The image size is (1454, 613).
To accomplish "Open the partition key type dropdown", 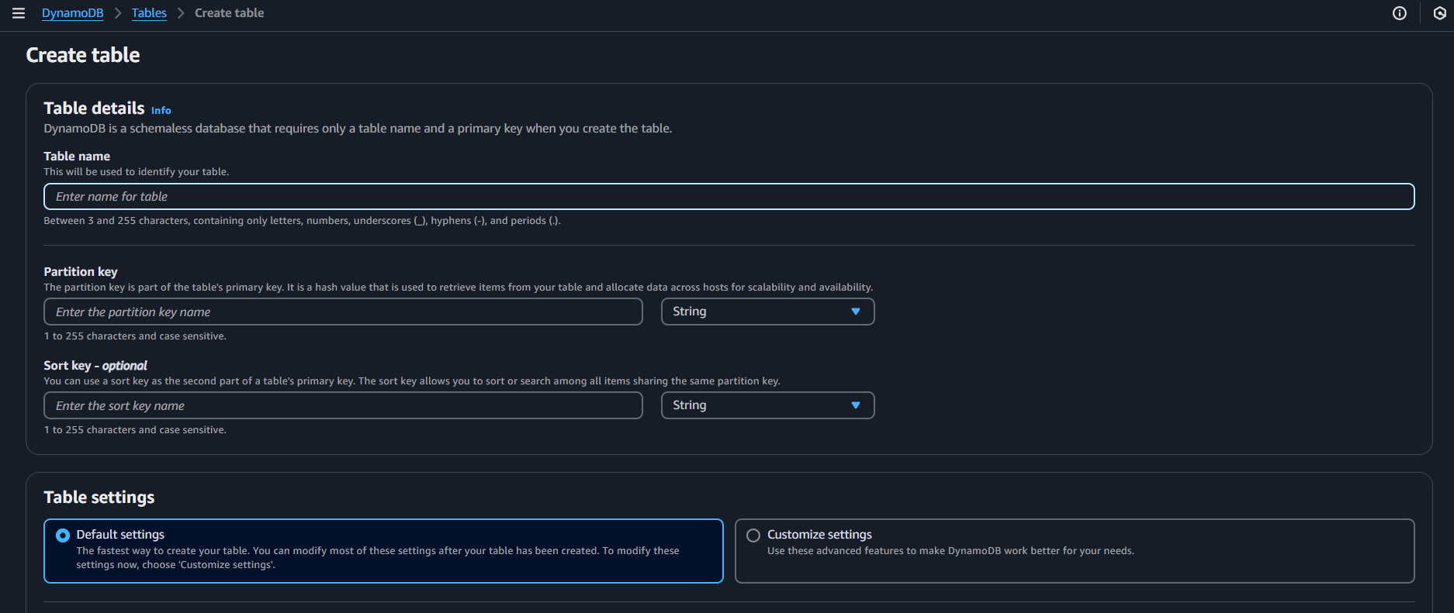I will pos(768,312).
